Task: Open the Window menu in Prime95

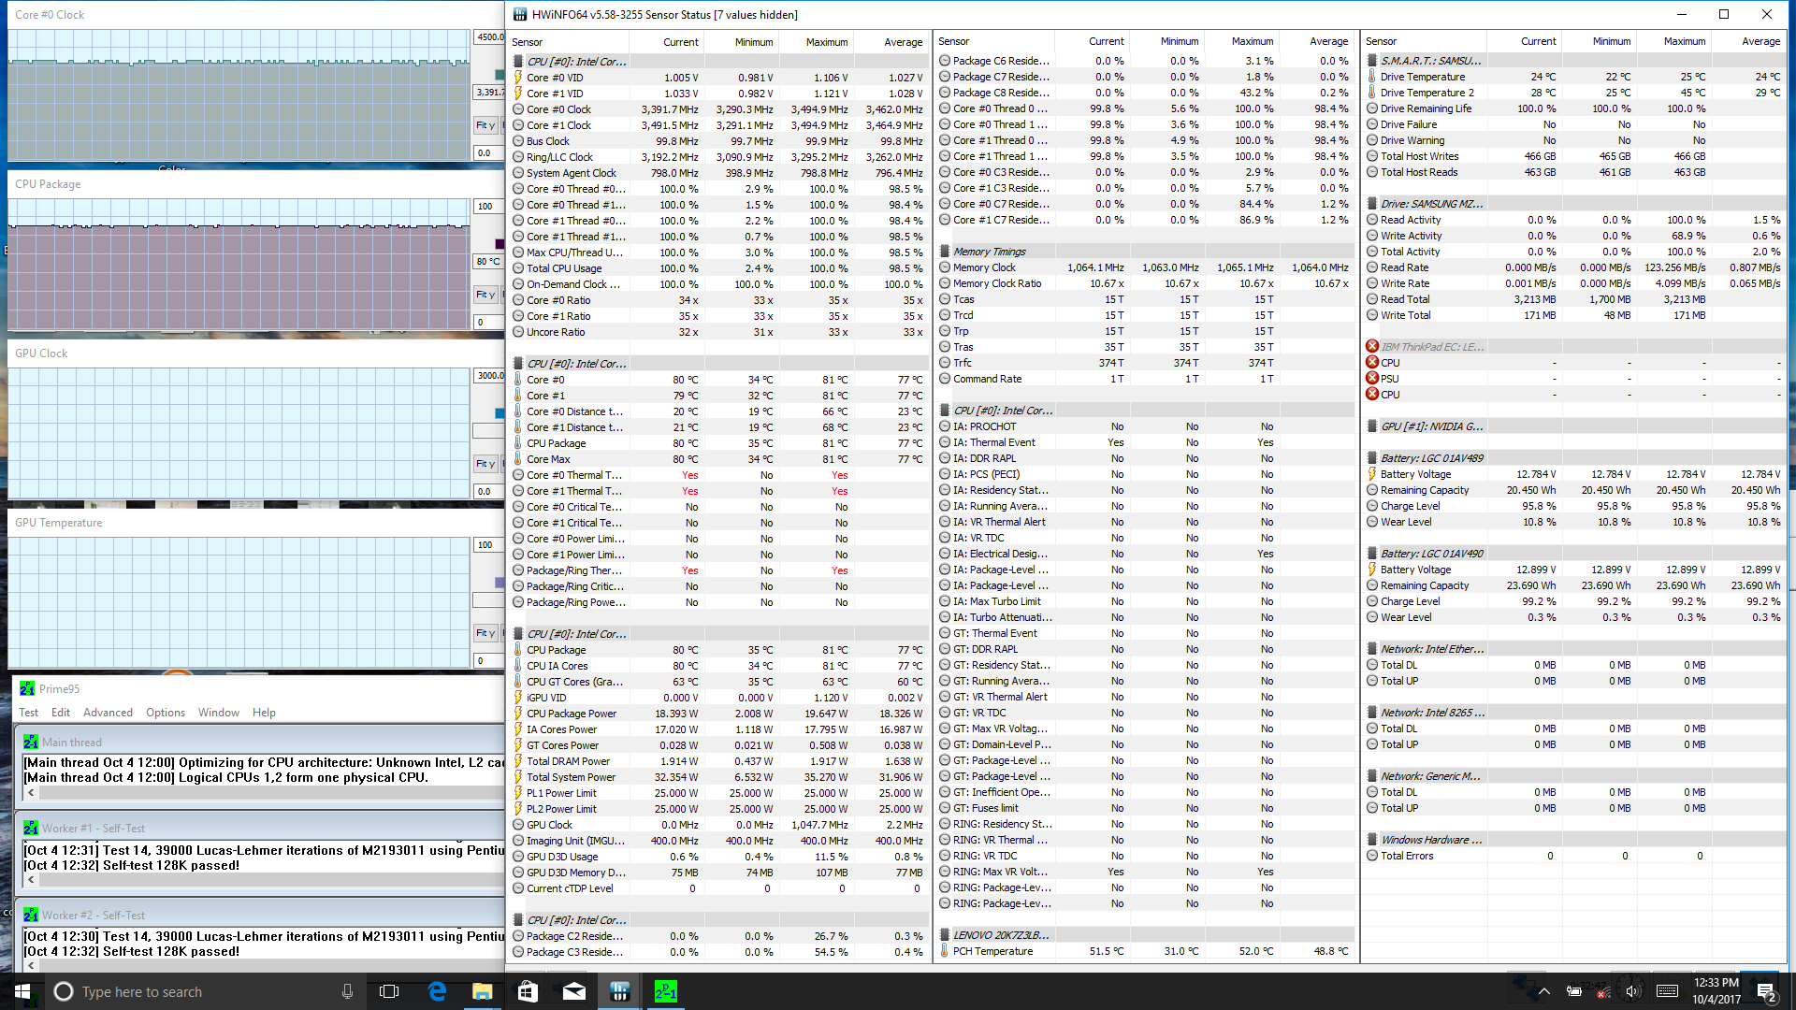Action: click(x=219, y=713)
